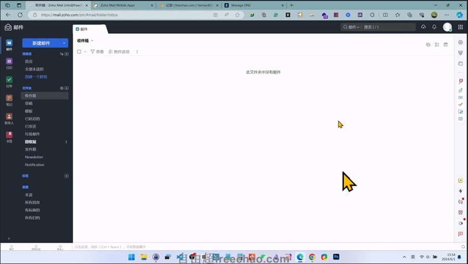The height and width of the screenshot is (264, 468).
Task: Open 附件选项 attachment options
Action: (119, 52)
